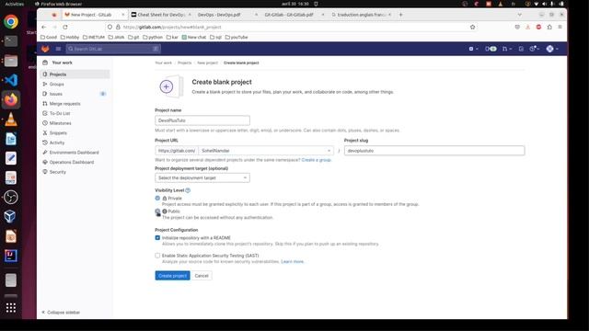Show applications grid in dock
The image size is (589, 331).
(x=11, y=308)
